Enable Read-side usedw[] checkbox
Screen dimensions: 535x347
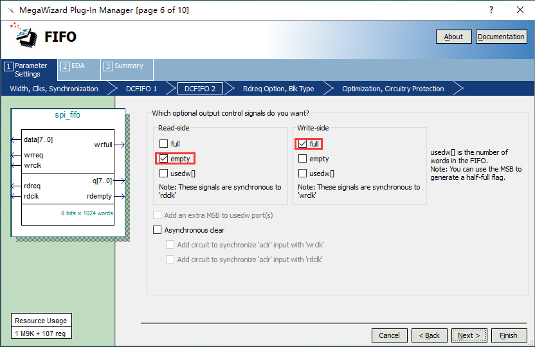pos(164,173)
